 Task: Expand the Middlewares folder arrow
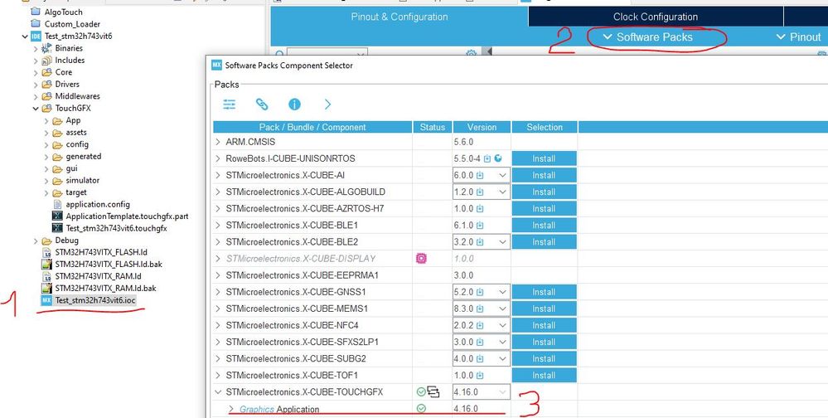(x=36, y=96)
